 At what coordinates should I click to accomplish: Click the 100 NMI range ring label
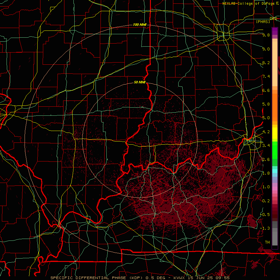pos(140,25)
